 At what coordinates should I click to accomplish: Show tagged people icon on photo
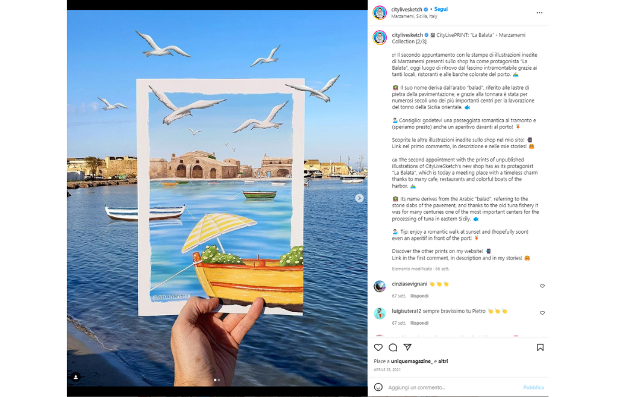76,377
